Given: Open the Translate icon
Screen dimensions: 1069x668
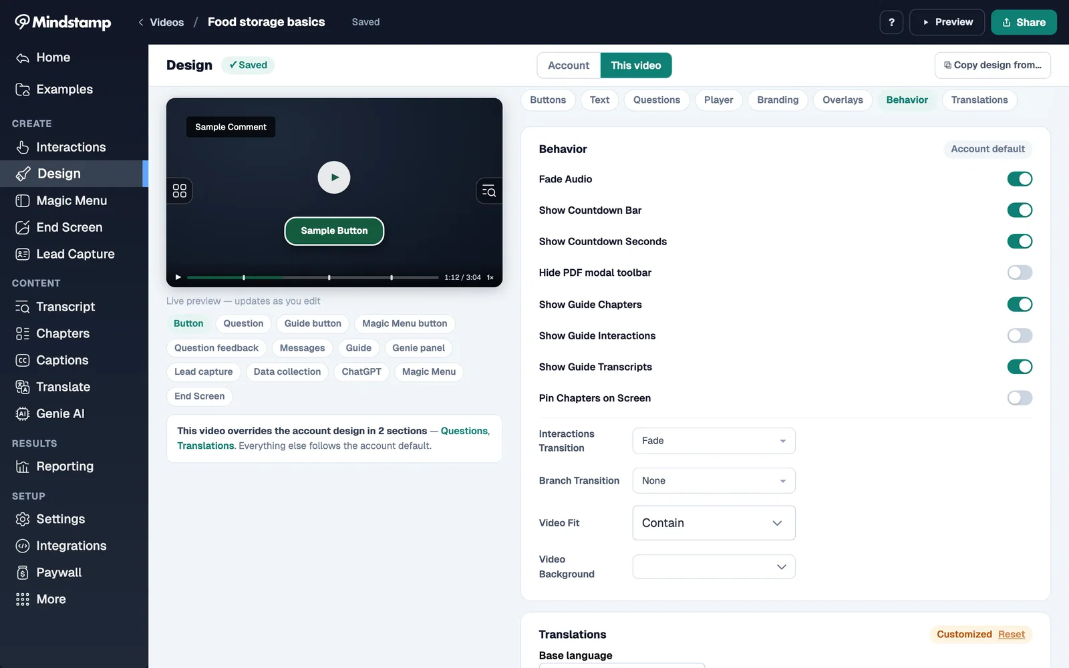Looking at the screenshot, I should [23, 387].
